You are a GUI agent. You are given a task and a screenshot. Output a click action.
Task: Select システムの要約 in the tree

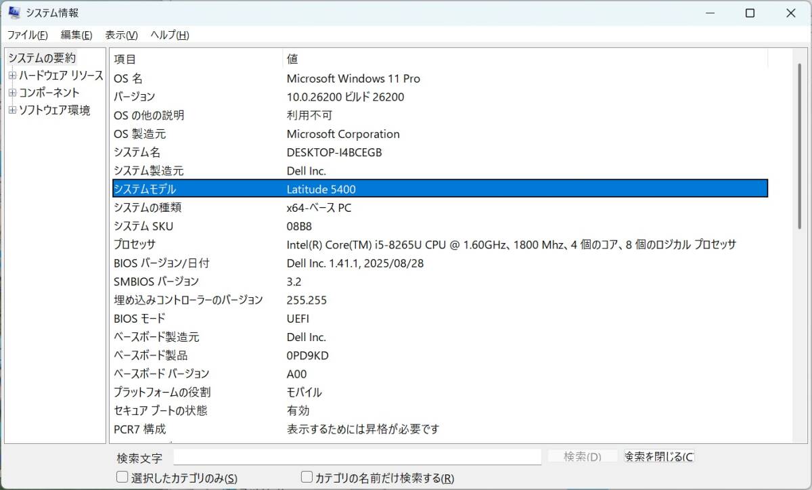42,58
